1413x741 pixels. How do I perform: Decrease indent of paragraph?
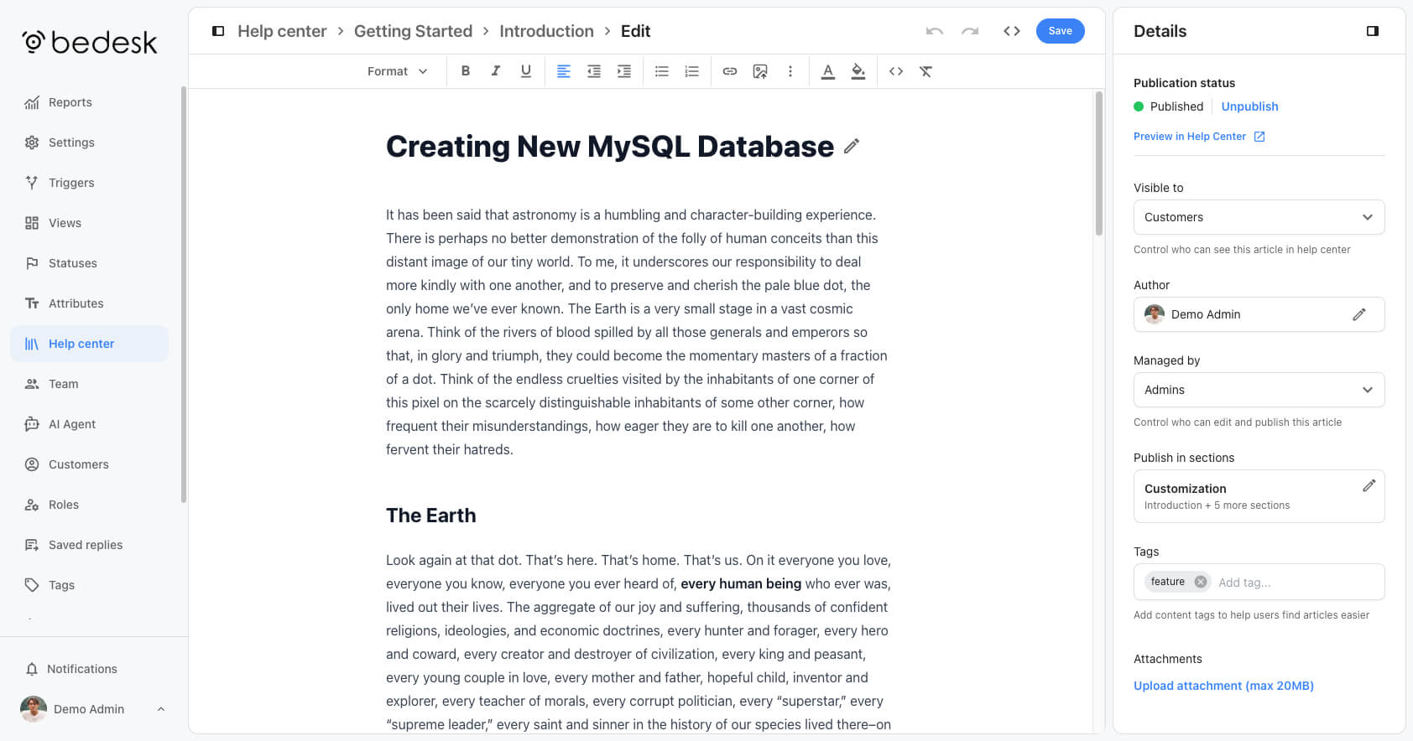[594, 71]
